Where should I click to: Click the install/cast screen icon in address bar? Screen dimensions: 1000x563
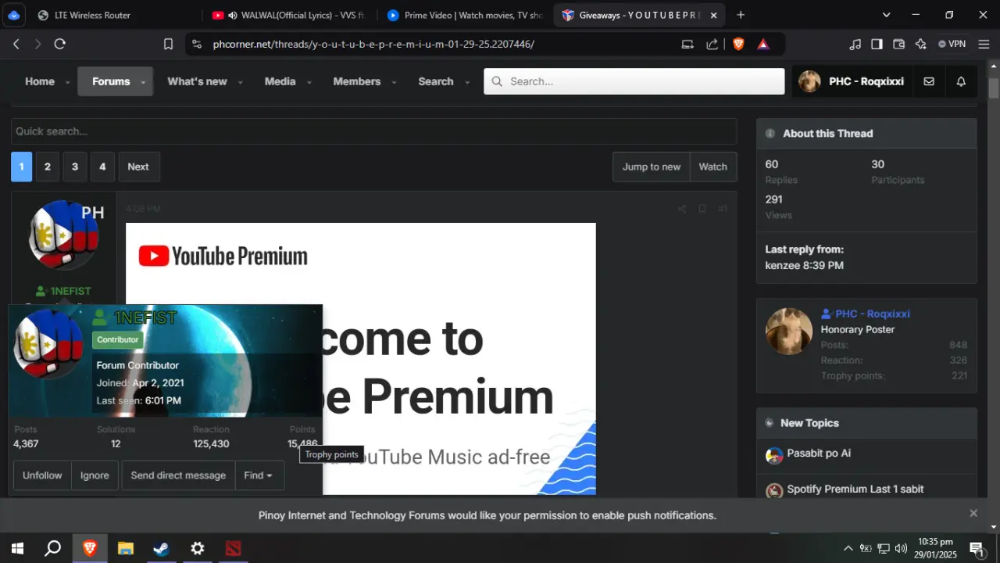[687, 45]
